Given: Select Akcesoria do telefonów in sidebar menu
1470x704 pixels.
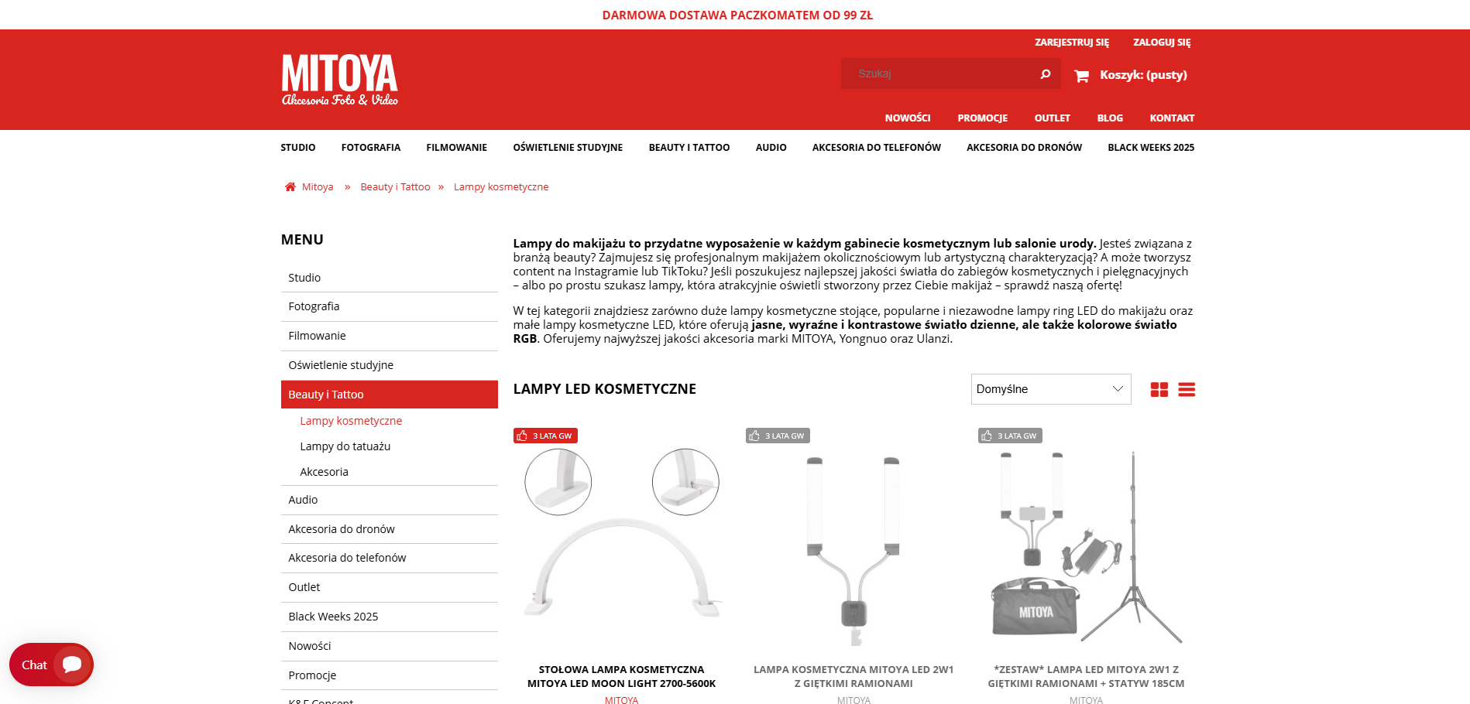Looking at the screenshot, I should [390, 559].
